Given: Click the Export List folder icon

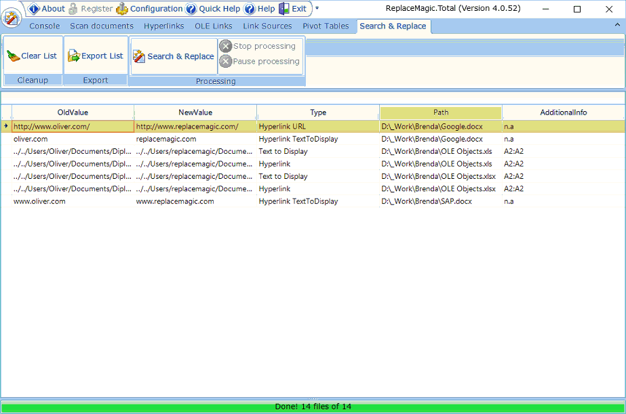Looking at the screenshot, I should point(74,56).
